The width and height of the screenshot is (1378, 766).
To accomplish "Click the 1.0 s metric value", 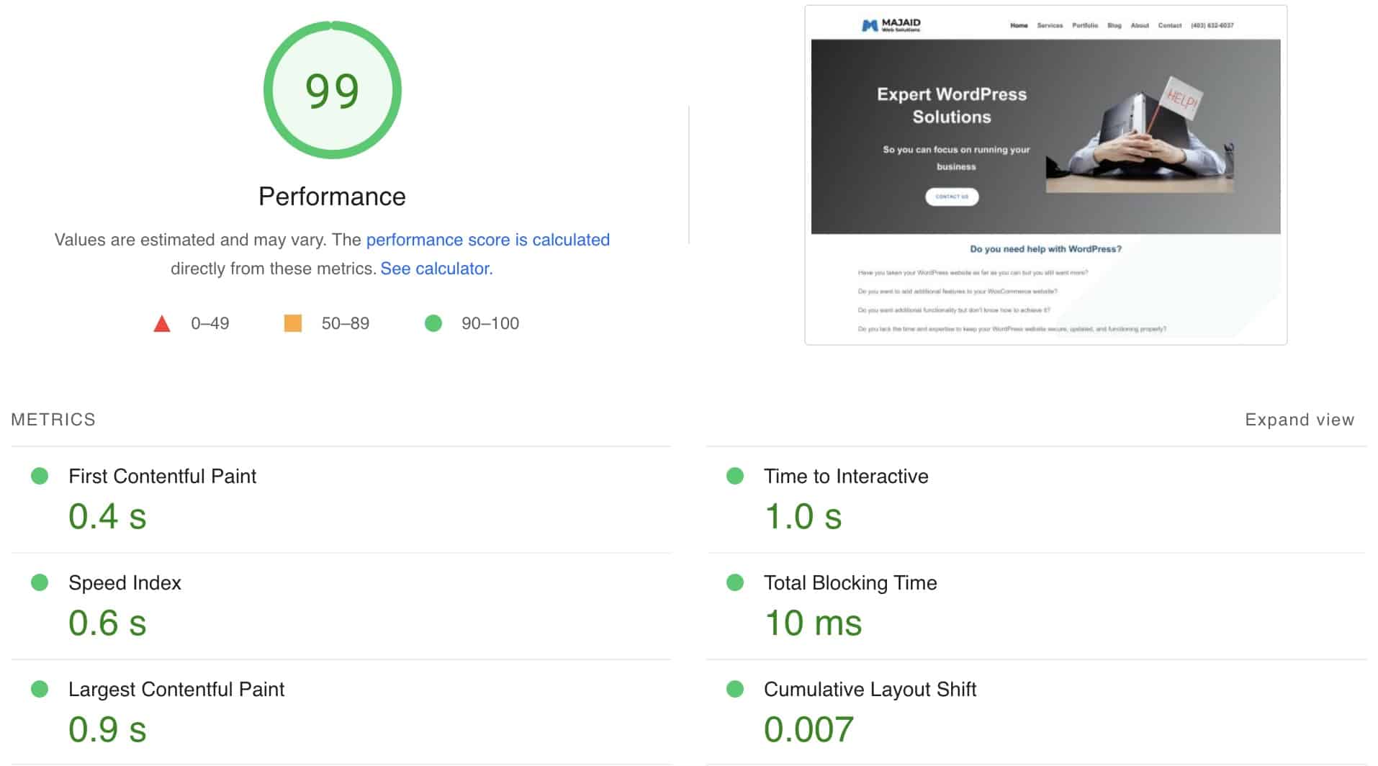I will click(x=803, y=516).
